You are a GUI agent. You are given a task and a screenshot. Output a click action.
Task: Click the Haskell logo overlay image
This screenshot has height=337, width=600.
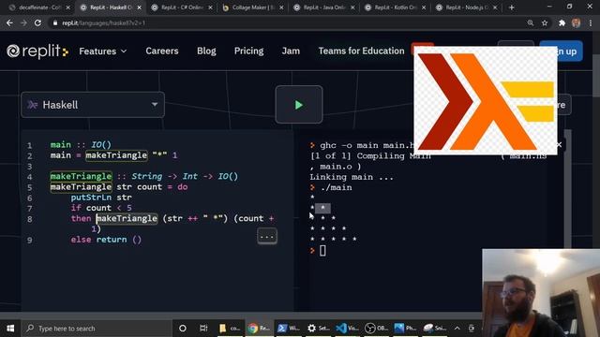click(486, 101)
